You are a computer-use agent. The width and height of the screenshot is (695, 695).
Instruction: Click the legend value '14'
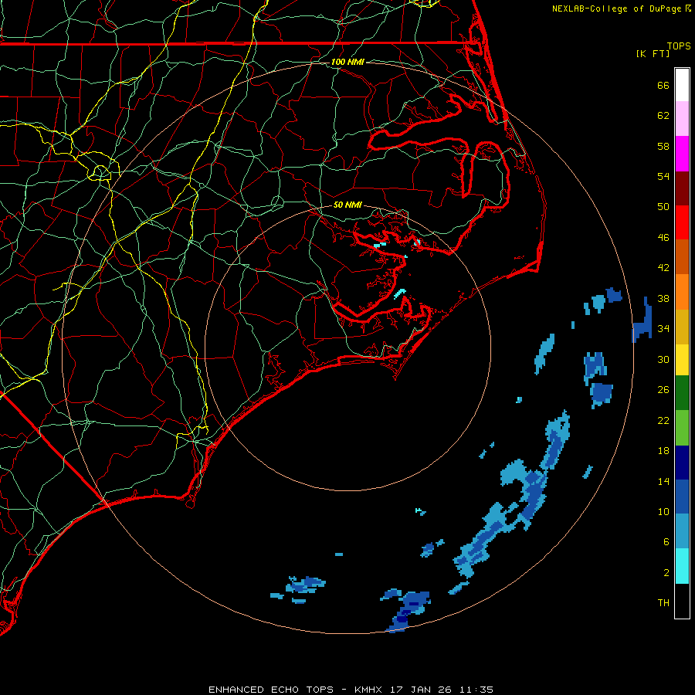click(663, 481)
